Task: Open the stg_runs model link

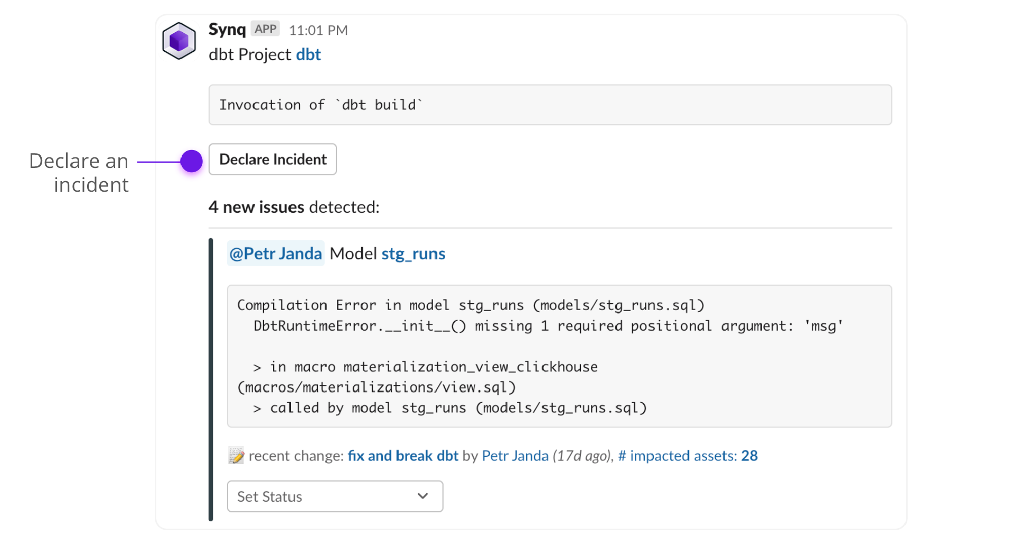Action: [413, 253]
